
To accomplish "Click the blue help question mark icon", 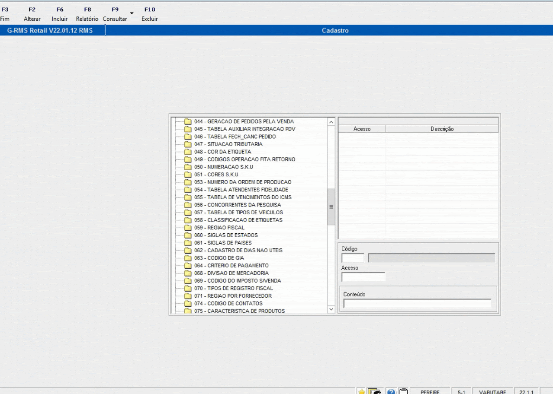I will click(x=391, y=391).
